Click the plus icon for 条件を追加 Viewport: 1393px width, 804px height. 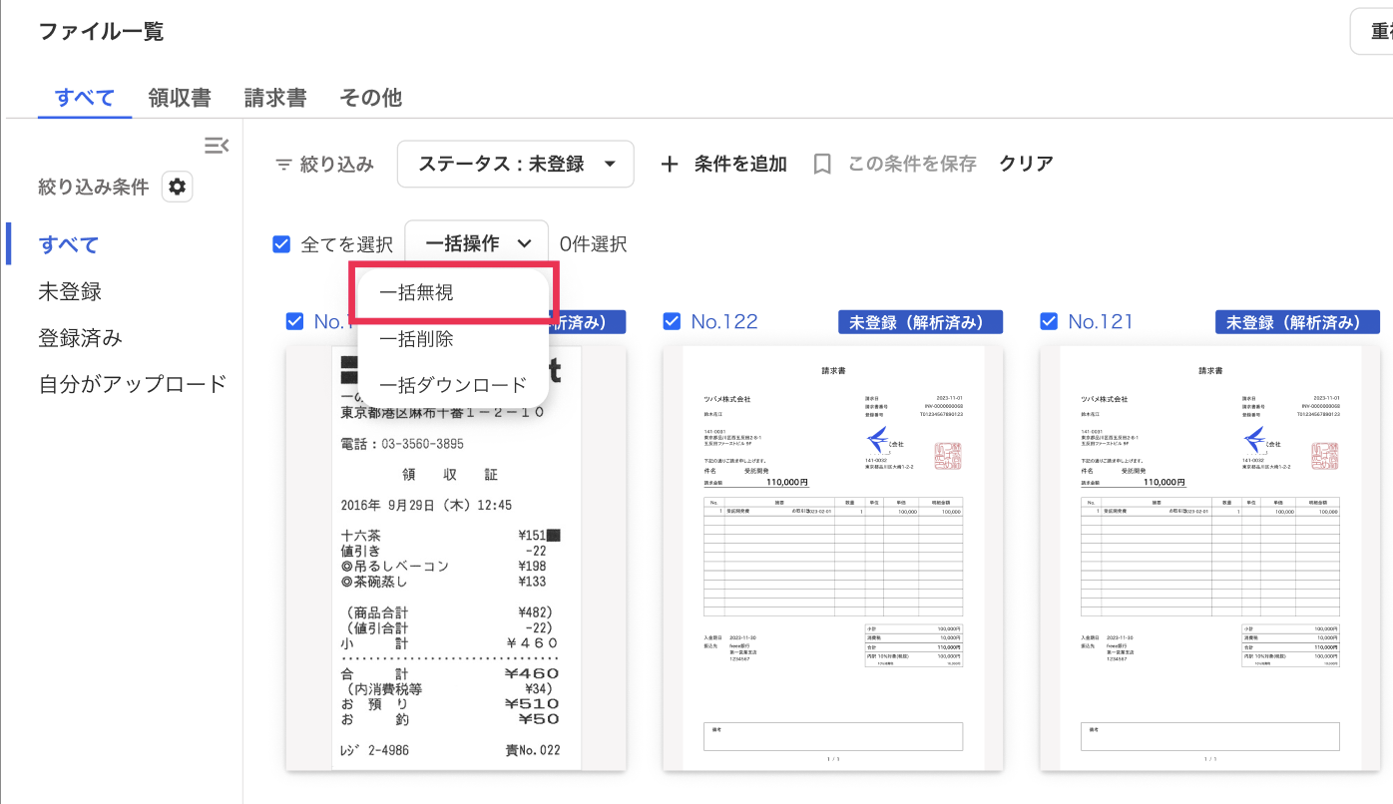pyautogui.click(x=670, y=165)
